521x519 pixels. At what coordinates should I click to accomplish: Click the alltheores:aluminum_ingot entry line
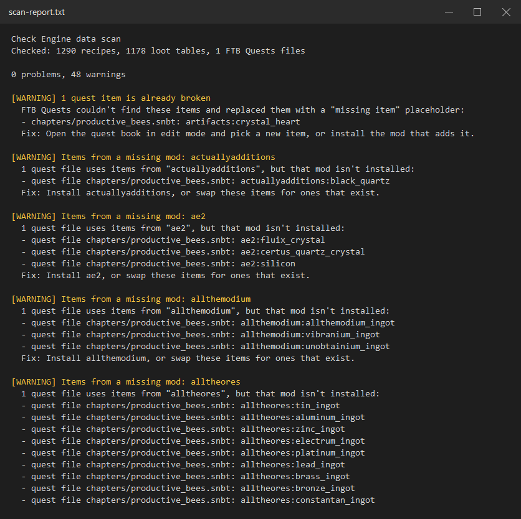tap(193, 418)
